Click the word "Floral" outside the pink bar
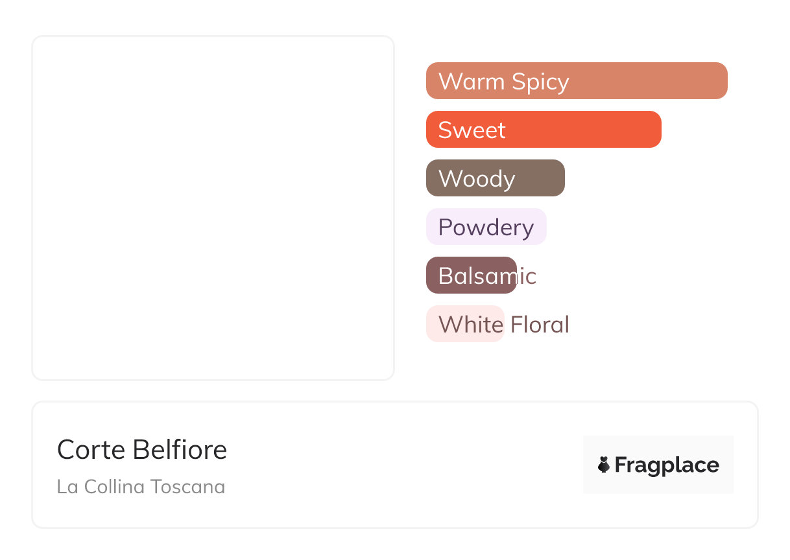Viewport: 790px width, 560px height. click(x=540, y=325)
